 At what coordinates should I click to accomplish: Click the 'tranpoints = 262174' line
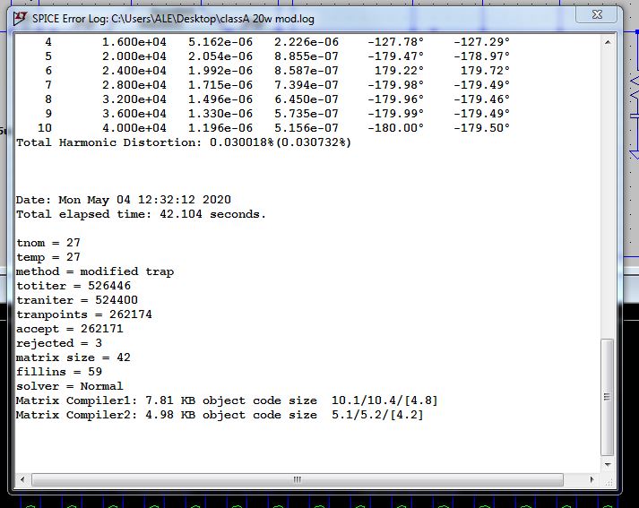click(84, 314)
